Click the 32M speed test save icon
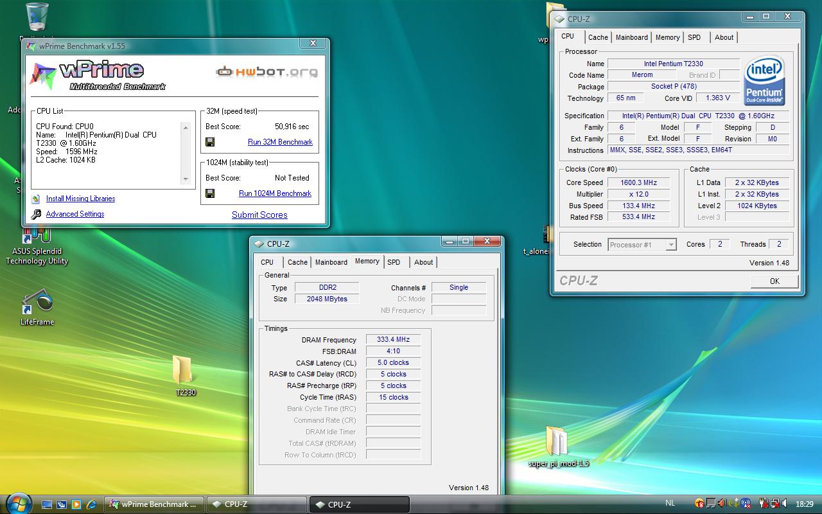The width and height of the screenshot is (822, 514). (x=210, y=142)
